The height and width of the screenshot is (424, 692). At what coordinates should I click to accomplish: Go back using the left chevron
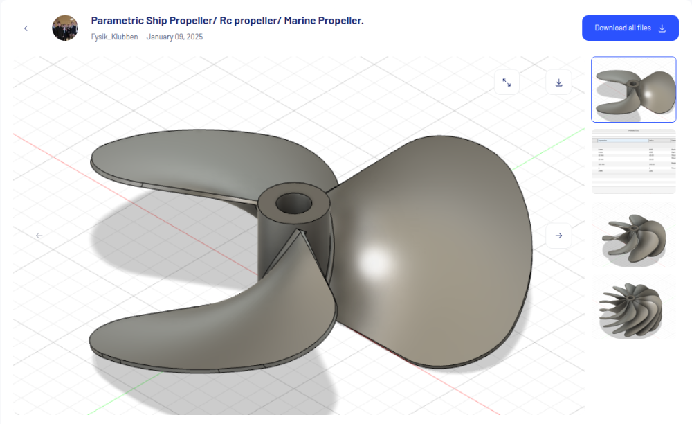26,28
